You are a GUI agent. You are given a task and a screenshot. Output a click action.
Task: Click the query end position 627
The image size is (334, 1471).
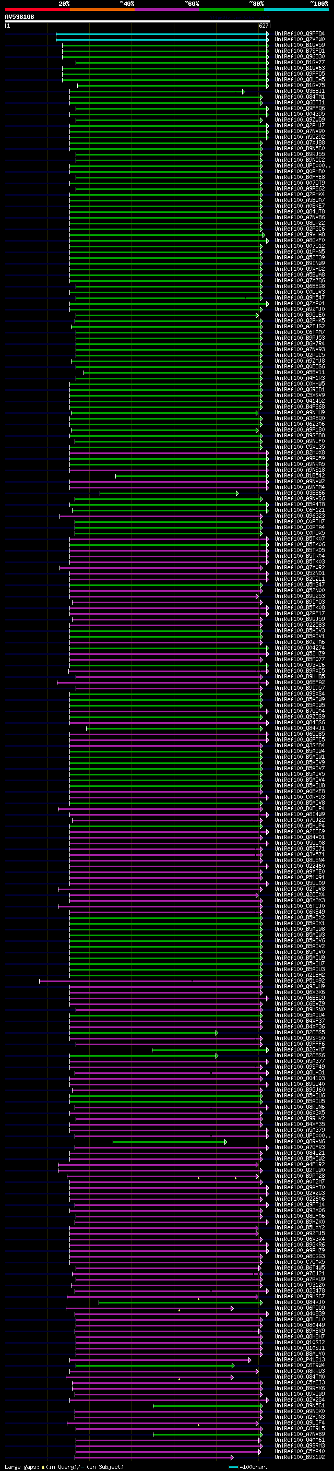pos(264,26)
